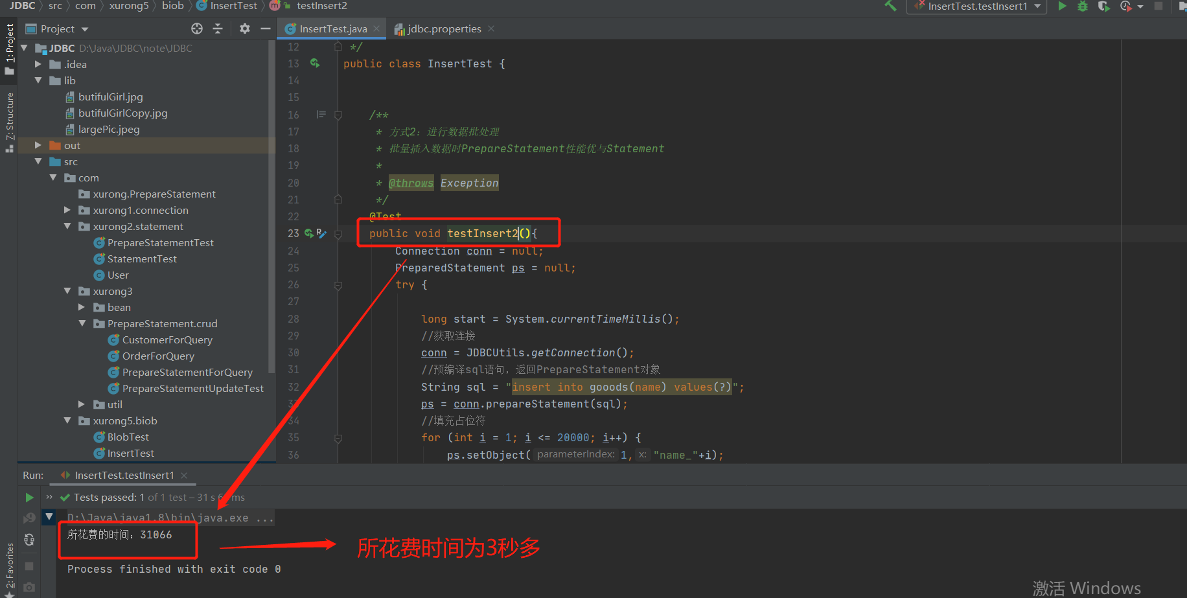This screenshot has width=1187, height=598.
Task: Click the locate/scroll-from-source target icon
Action: [197, 29]
